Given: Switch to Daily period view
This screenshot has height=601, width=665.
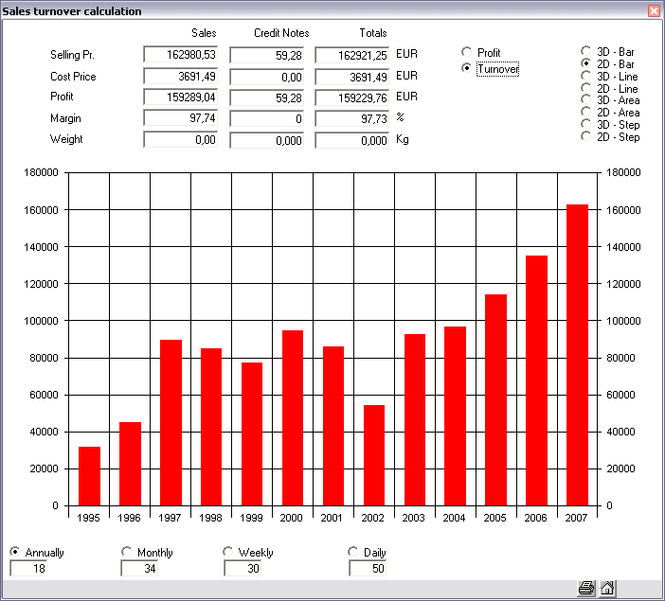Looking at the screenshot, I should click(354, 552).
